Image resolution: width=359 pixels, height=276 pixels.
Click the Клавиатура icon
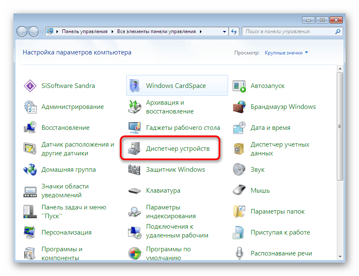coord(134,191)
